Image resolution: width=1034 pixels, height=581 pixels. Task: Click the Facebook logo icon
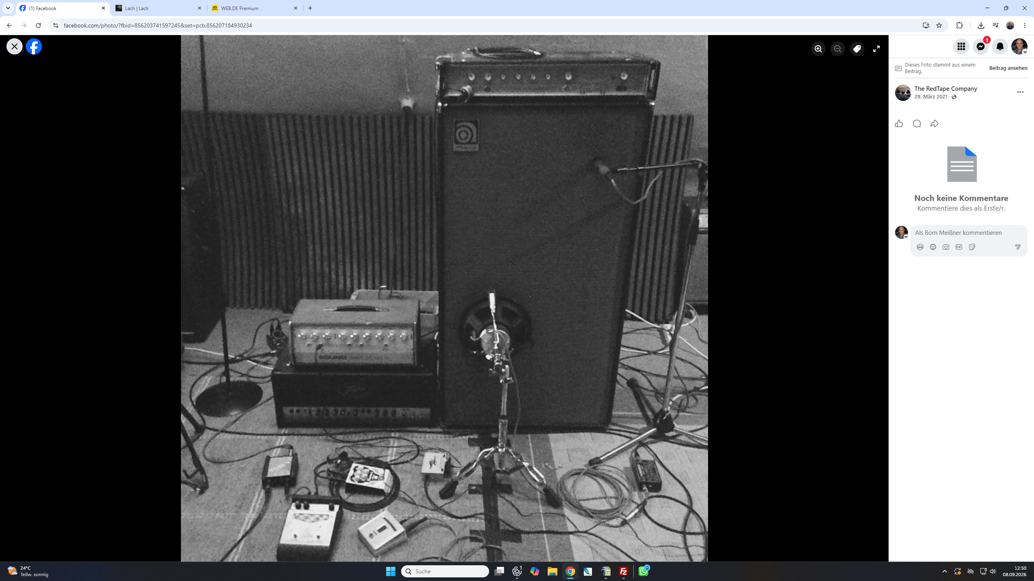(x=34, y=46)
